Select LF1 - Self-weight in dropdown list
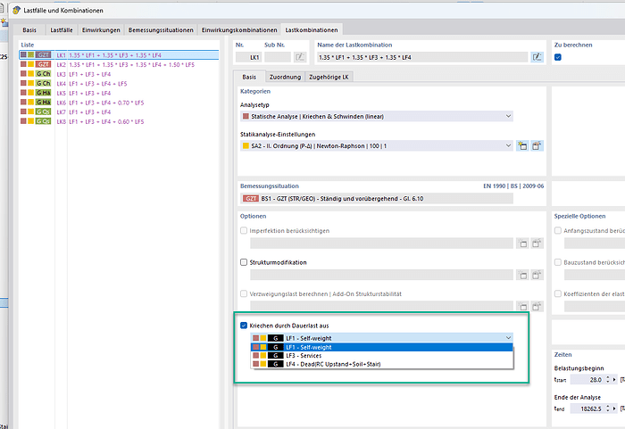Image resolution: width=625 pixels, height=429 pixels. click(x=382, y=347)
